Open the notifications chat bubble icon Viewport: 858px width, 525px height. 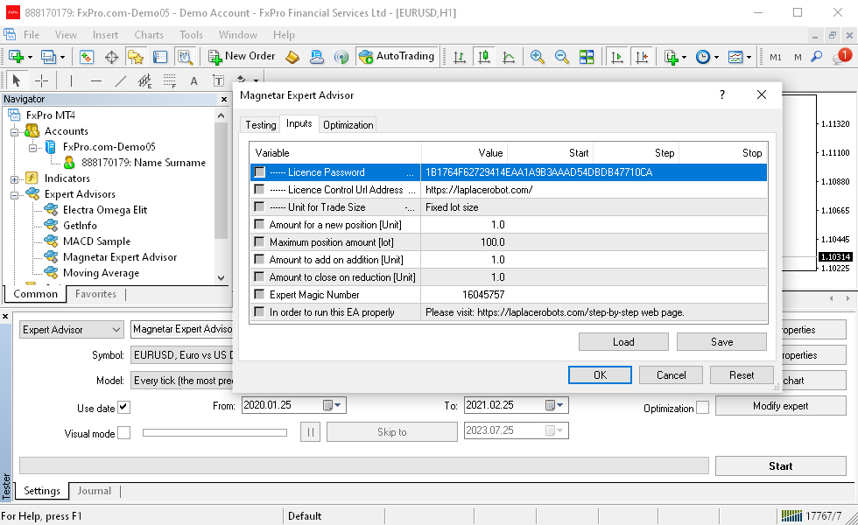pos(841,56)
